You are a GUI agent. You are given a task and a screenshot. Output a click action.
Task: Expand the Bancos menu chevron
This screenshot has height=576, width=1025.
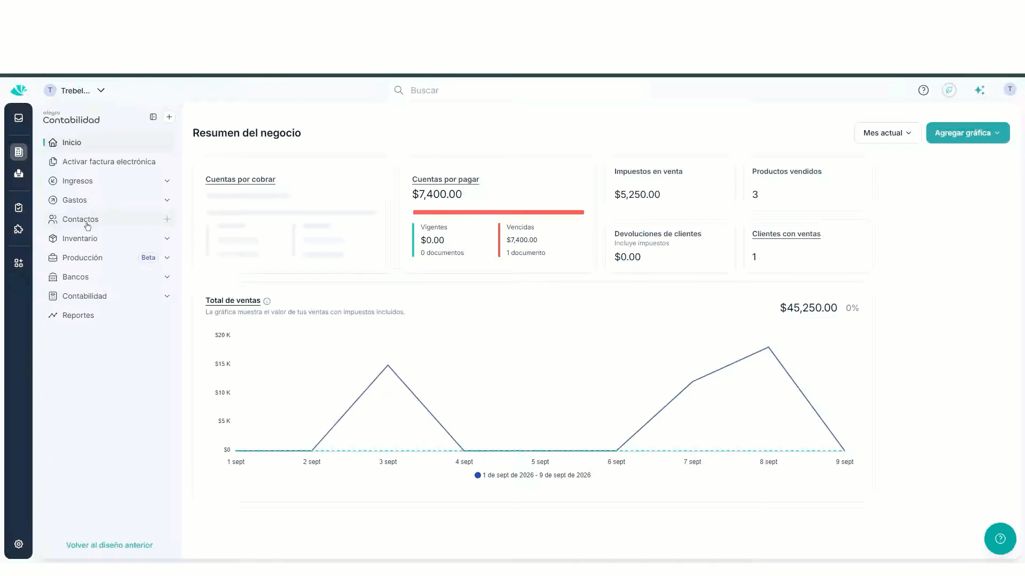[167, 277]
